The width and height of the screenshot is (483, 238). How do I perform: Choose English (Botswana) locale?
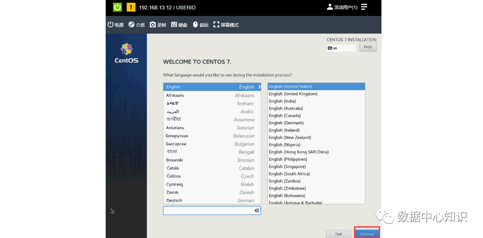click(x=316, y=195)
